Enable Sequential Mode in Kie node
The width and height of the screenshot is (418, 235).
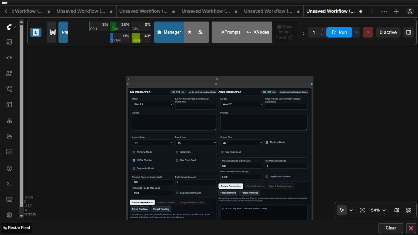[134, 168]
